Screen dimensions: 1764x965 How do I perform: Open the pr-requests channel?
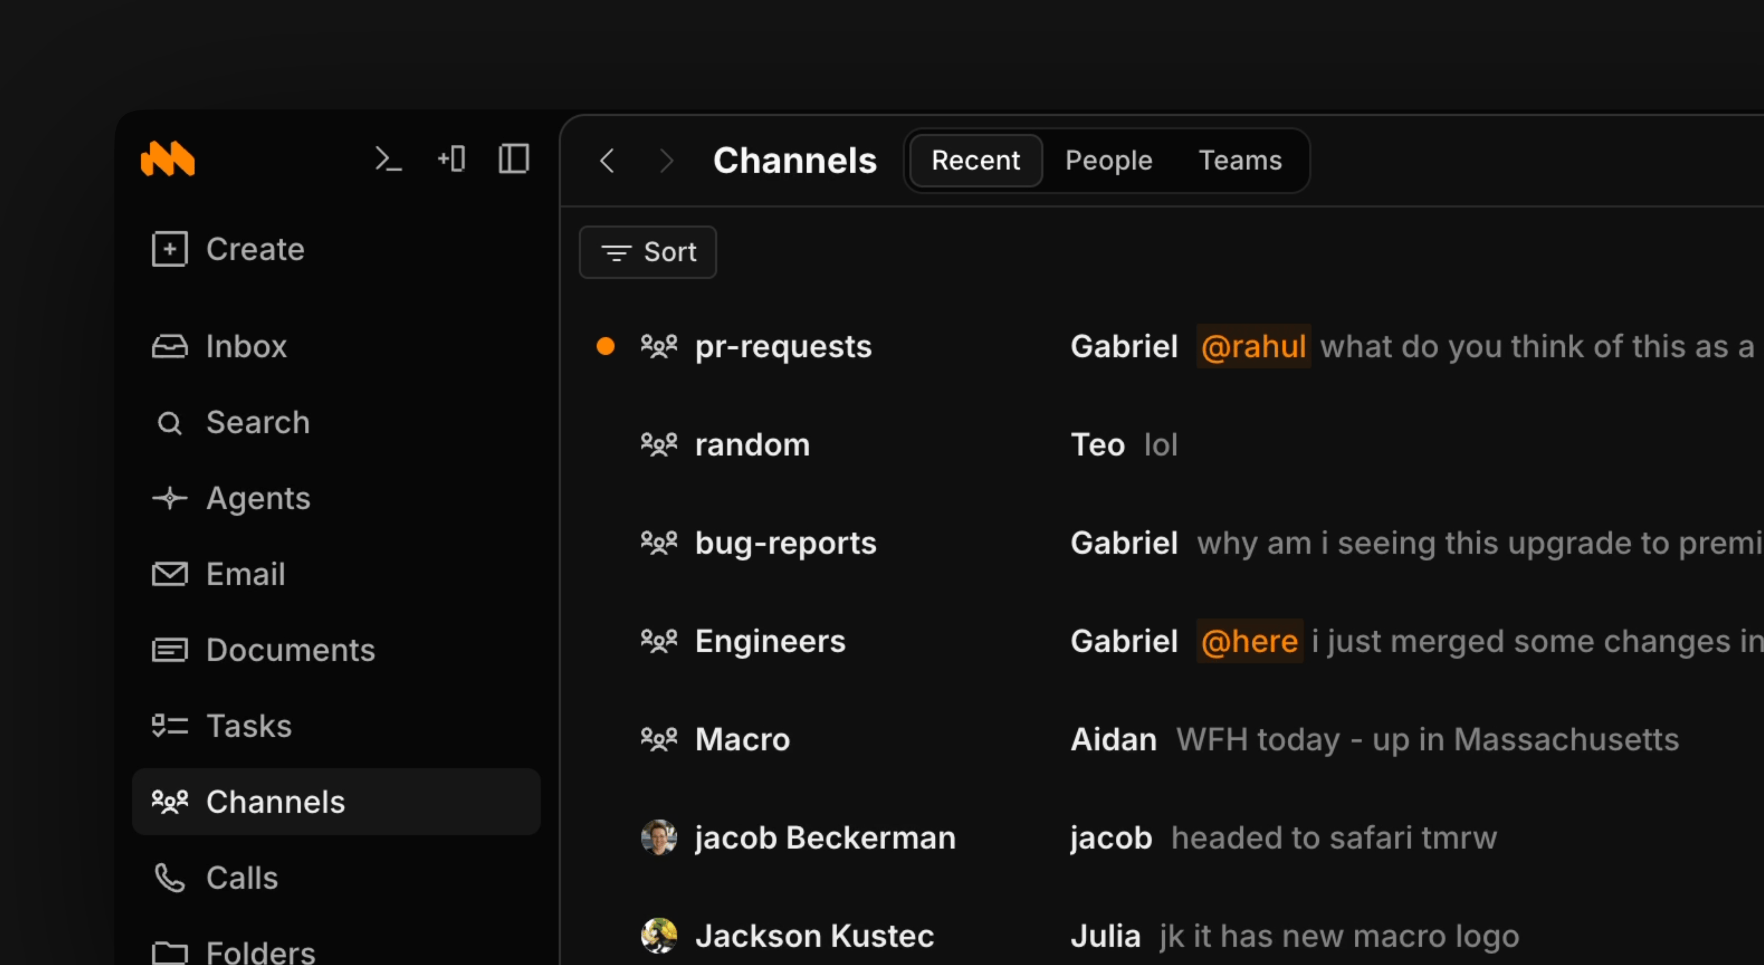pyautogui.click(x=783, y=347)
